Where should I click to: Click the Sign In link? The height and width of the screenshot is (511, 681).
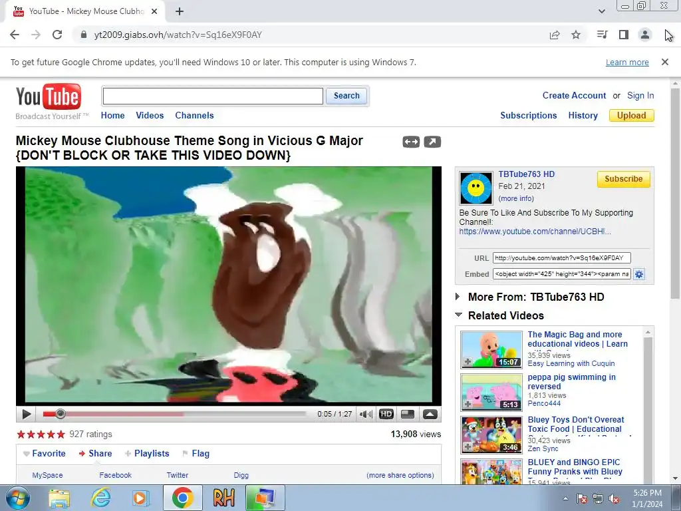640,95
